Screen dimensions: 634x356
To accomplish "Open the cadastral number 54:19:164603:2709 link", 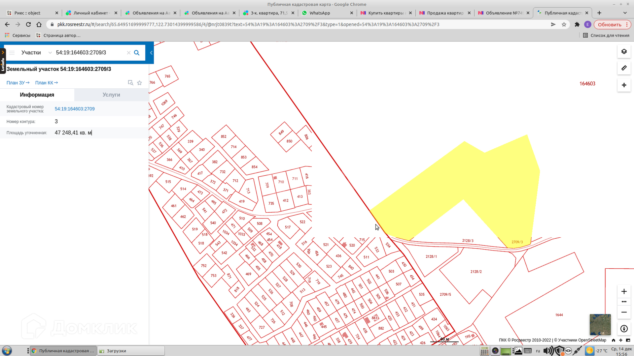I will click(x=75, y=109).
